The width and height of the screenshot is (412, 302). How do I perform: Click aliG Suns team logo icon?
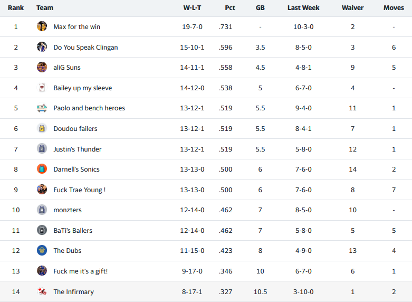point(42,67)
